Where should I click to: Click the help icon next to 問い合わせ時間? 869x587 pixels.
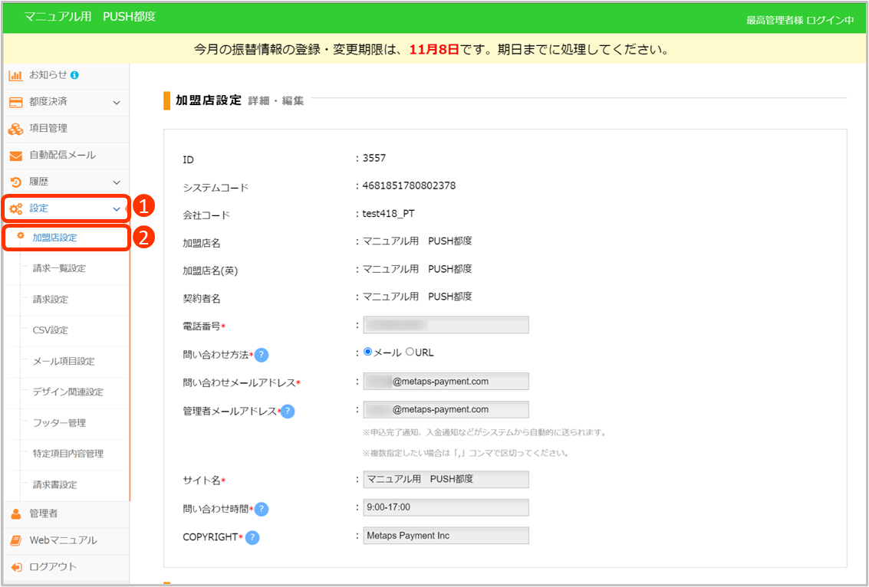(262, 510)
